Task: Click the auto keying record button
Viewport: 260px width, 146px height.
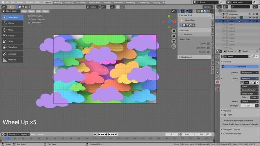Action: pyautogui.click(x=95, y=134)
